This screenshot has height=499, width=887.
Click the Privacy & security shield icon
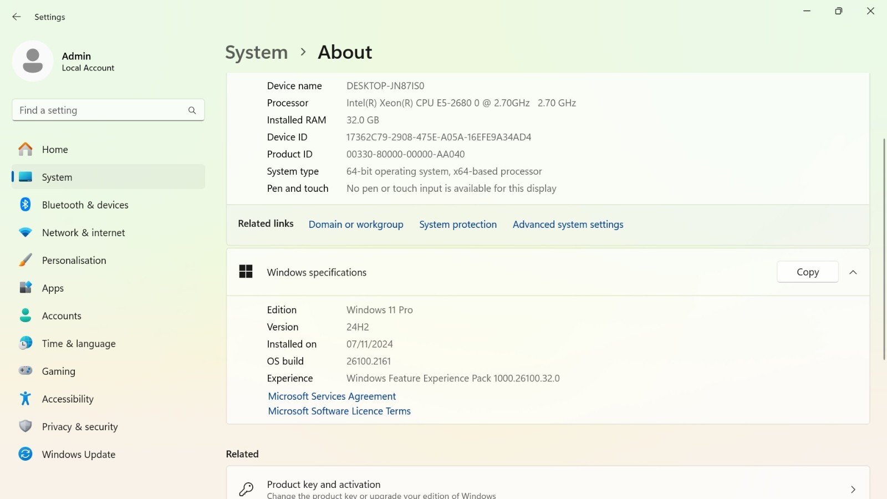point(26,426)
